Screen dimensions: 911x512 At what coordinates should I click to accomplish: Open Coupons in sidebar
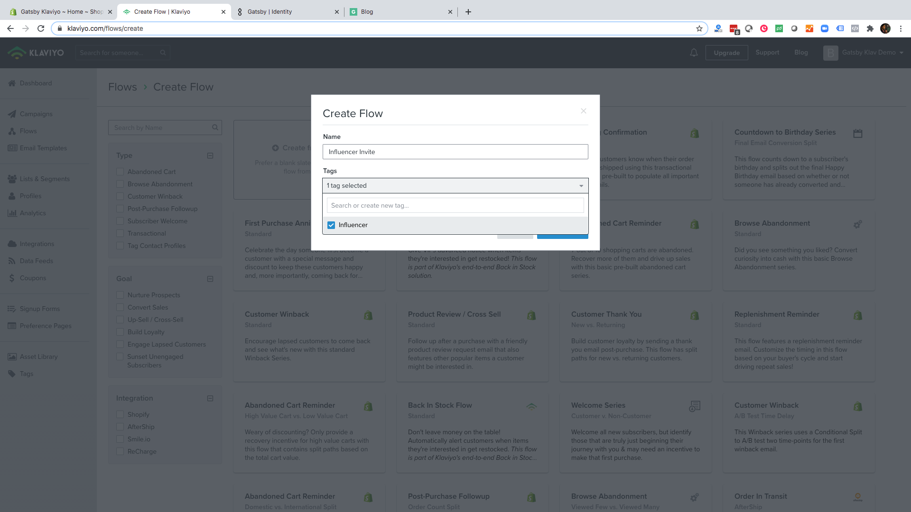(x=27, y=278)
